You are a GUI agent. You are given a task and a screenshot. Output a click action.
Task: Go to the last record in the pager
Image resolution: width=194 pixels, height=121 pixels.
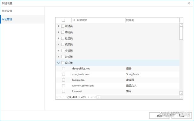(95, 97)
